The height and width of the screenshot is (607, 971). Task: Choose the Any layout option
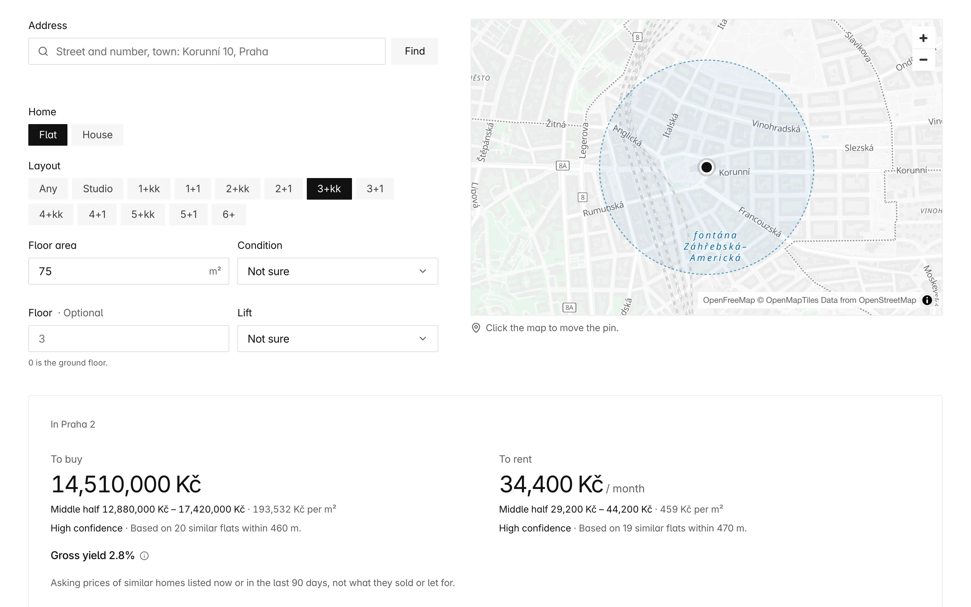[48, 189]
